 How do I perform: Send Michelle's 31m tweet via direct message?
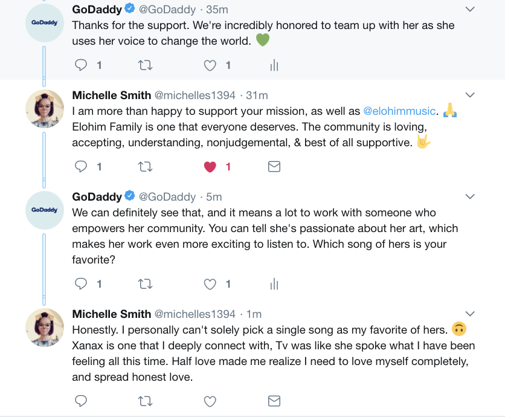pyautogui.click(x=274, y=167)
